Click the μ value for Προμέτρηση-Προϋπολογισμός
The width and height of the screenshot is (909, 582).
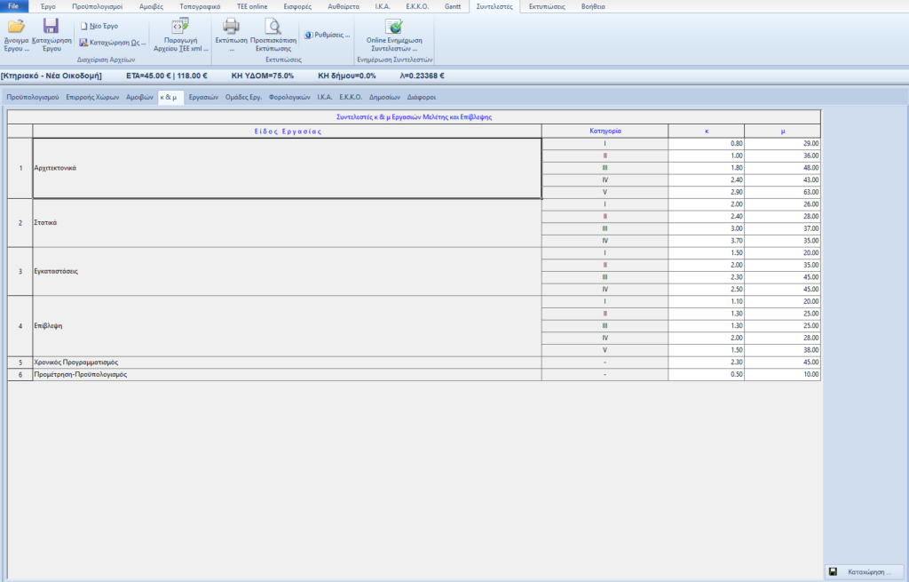(782, 375)
